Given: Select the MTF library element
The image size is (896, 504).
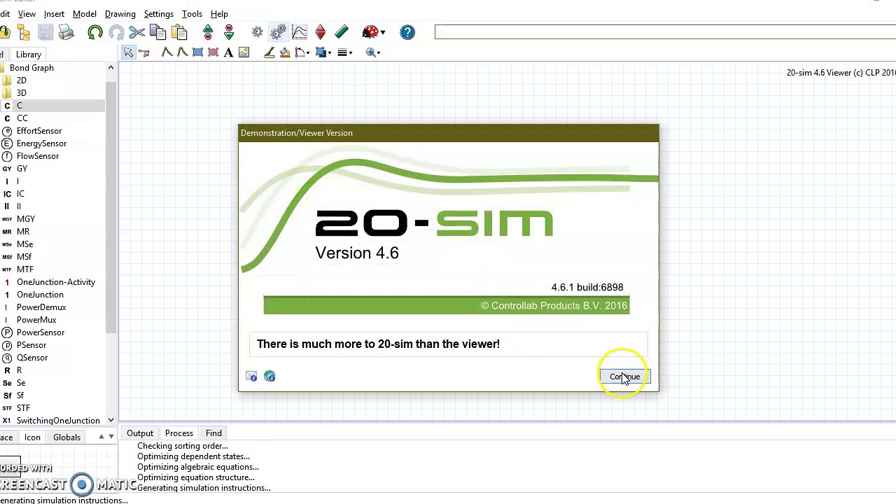Looking at the screenshot, I should click(x=24, y=269).
